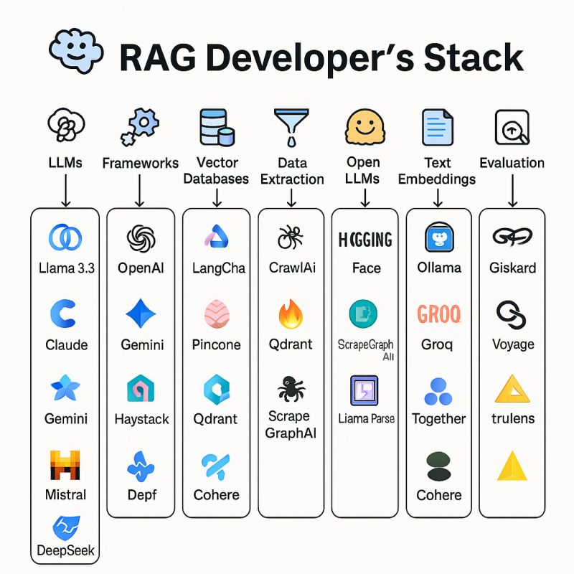
Task: Select the Giskard black scribble icon
Action: point(512,237)
